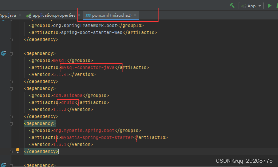Click the horizontal scrollbar at editor bottom

pos(131,166)
